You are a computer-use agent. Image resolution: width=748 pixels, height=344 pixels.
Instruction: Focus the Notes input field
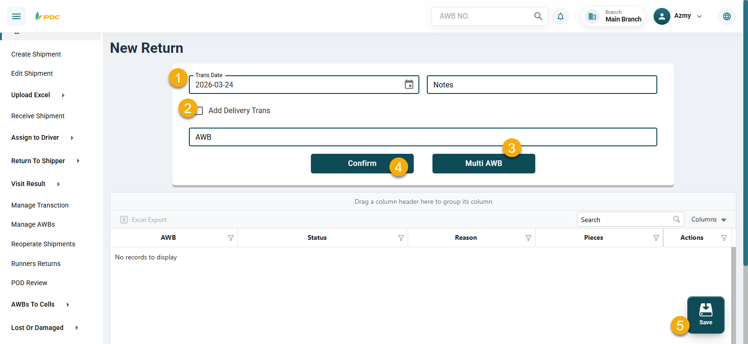[541, 85]
